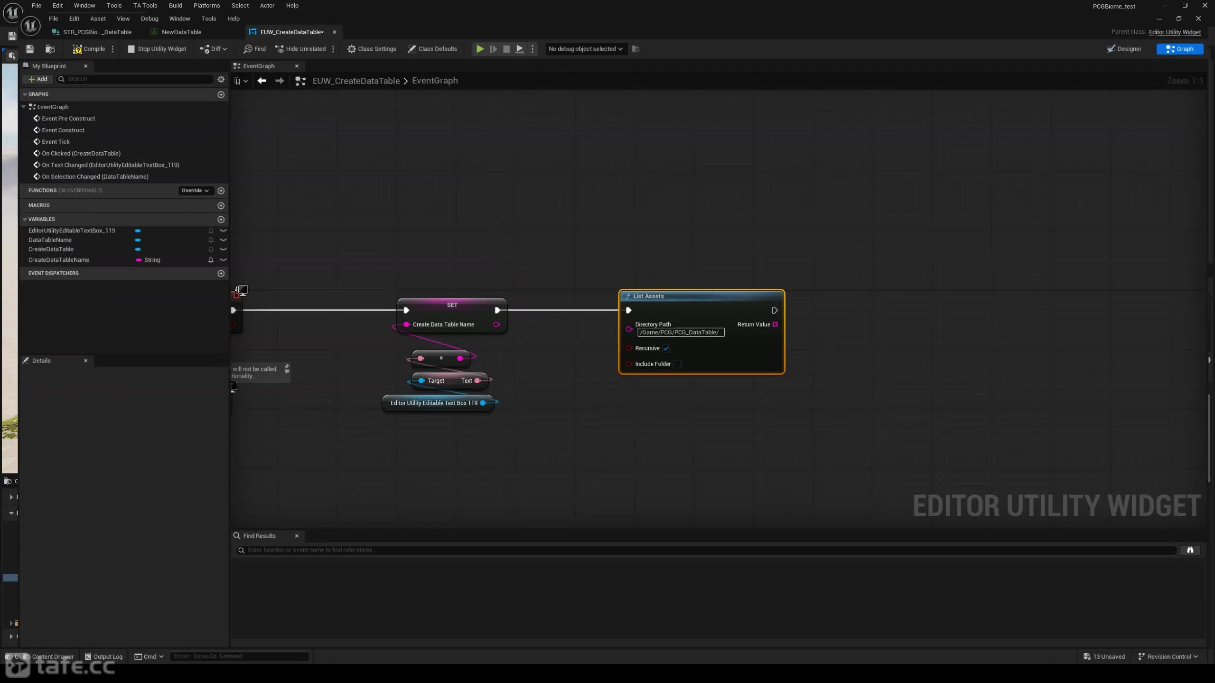Viewport: 1215px width, 683px height.
Task: Close the EUW_CreateDataTable tab
Action: pyautogui.click(x=334, y=32)
